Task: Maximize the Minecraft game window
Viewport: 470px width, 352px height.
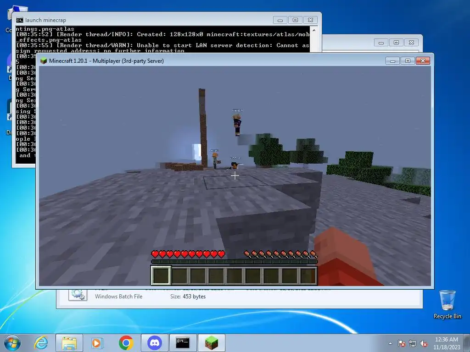Action: 408,61
